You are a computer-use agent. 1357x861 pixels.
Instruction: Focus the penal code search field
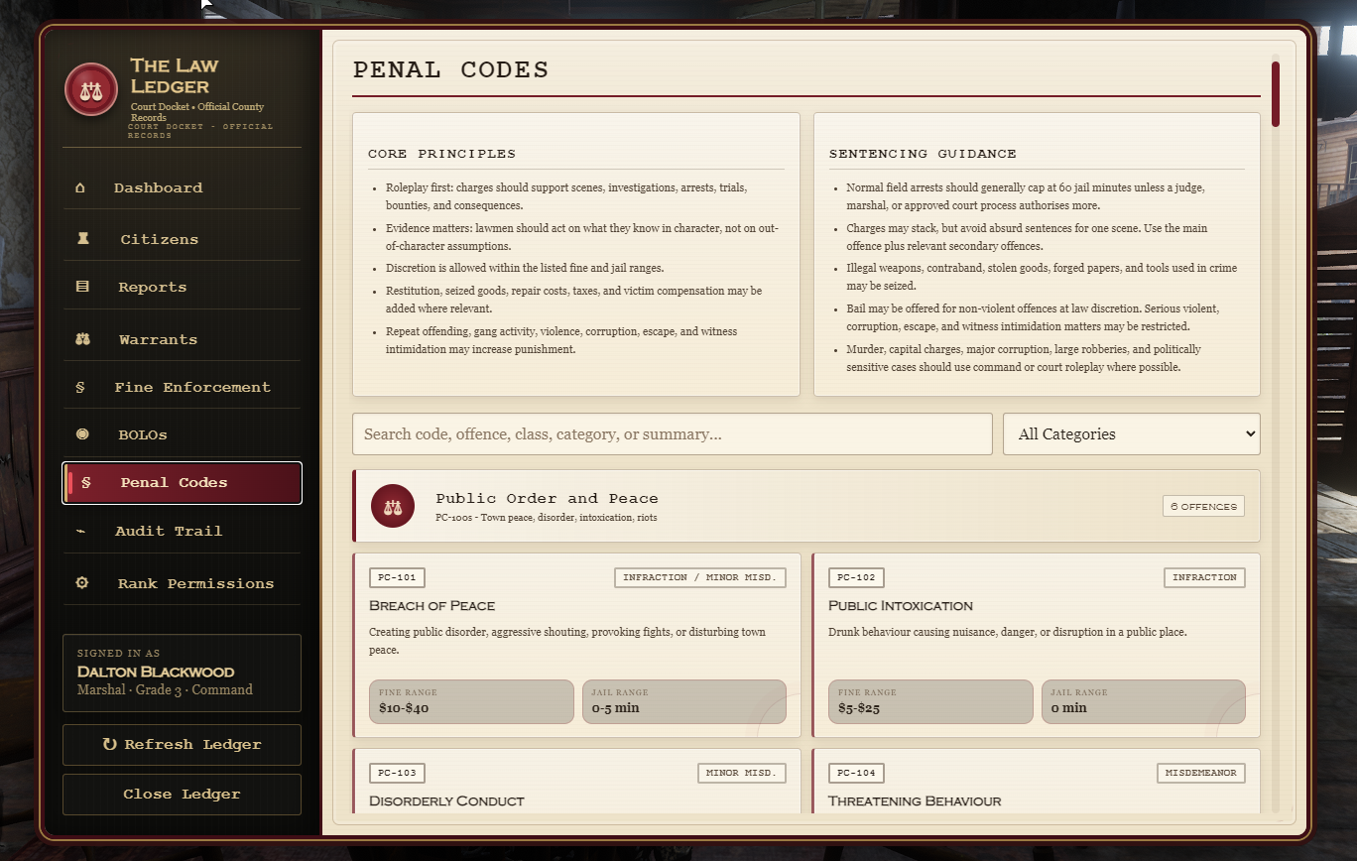pyautogui.click(x=673, y=434)
